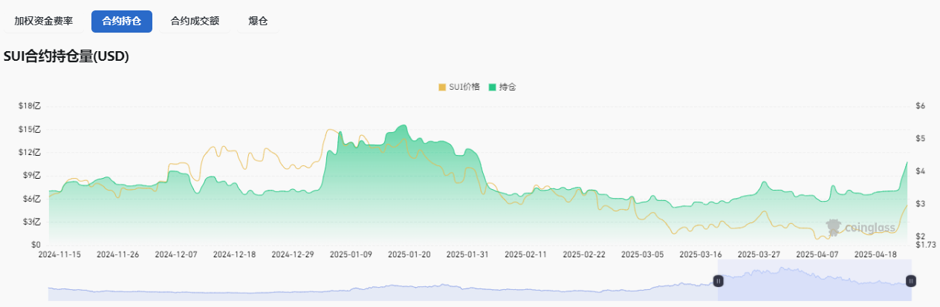
Task: Toggle the 持仓 series label in legend
Action: pyautogui.click(x=508, y=87)
